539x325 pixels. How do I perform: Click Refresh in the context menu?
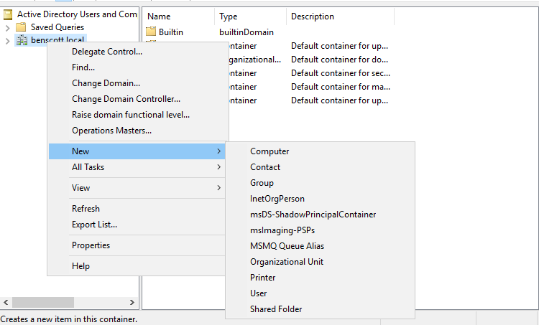137,209
